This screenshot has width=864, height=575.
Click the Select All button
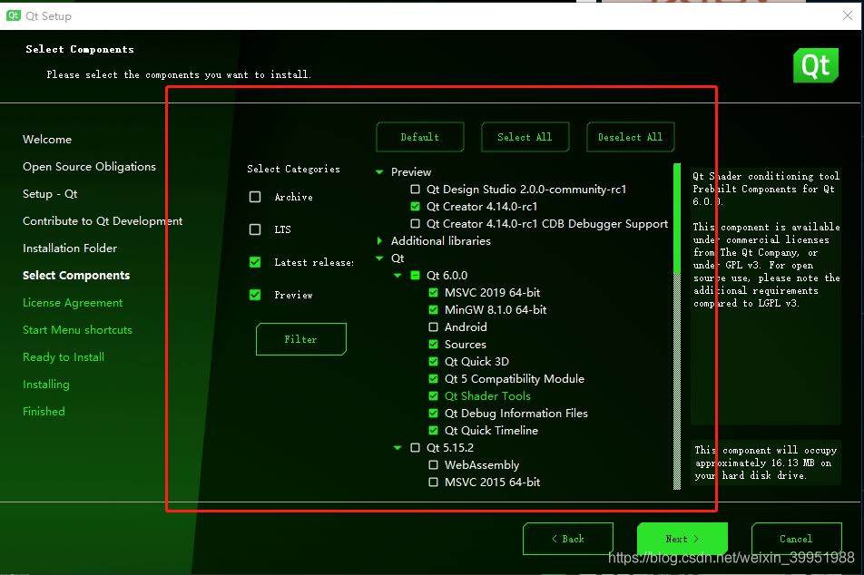tap(525, 137)
